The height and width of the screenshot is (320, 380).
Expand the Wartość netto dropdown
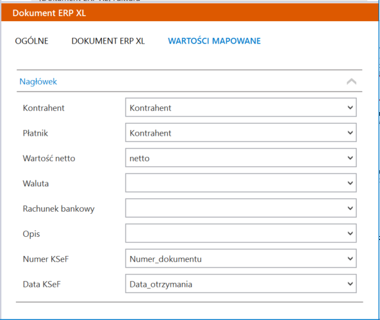point(241,157)
